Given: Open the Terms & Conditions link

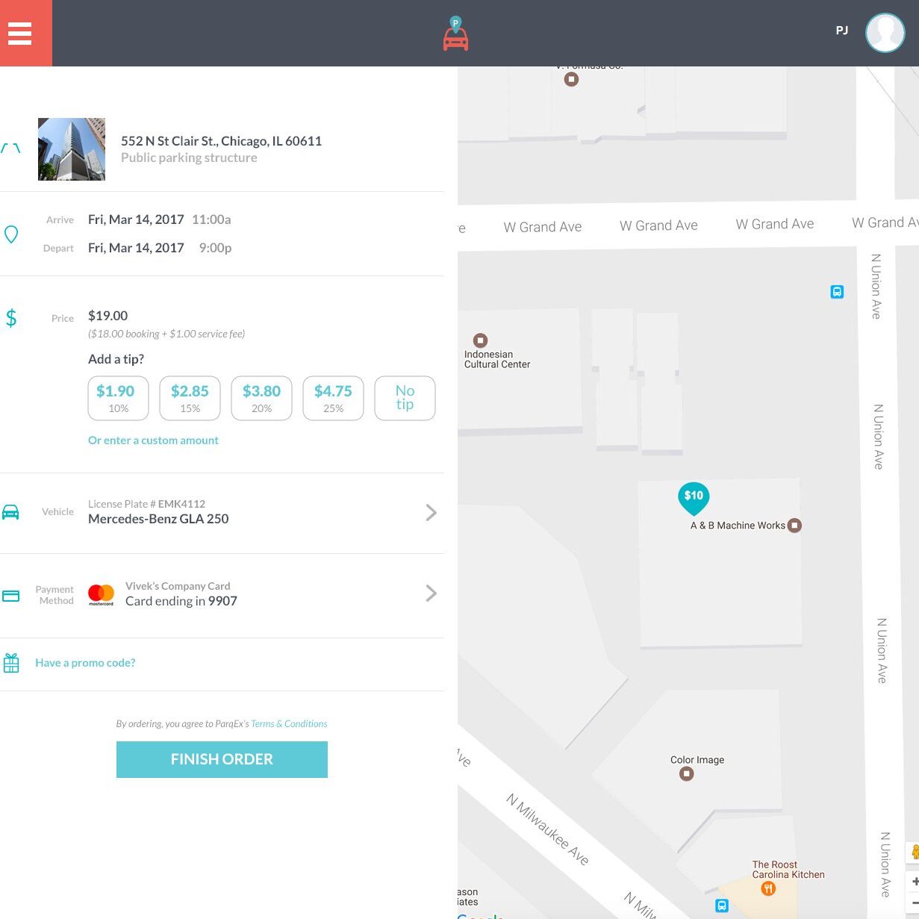Looking at the screenshot, I should point(289,724).
